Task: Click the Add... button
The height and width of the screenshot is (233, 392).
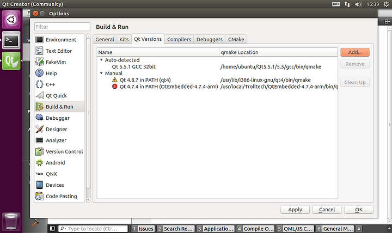Action: pos(355,52)
